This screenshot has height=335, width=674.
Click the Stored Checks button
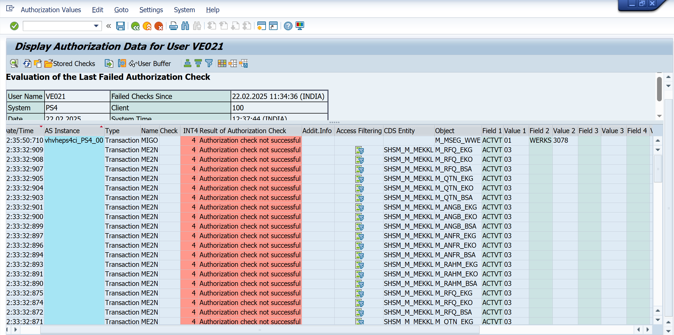coord(70,63)
